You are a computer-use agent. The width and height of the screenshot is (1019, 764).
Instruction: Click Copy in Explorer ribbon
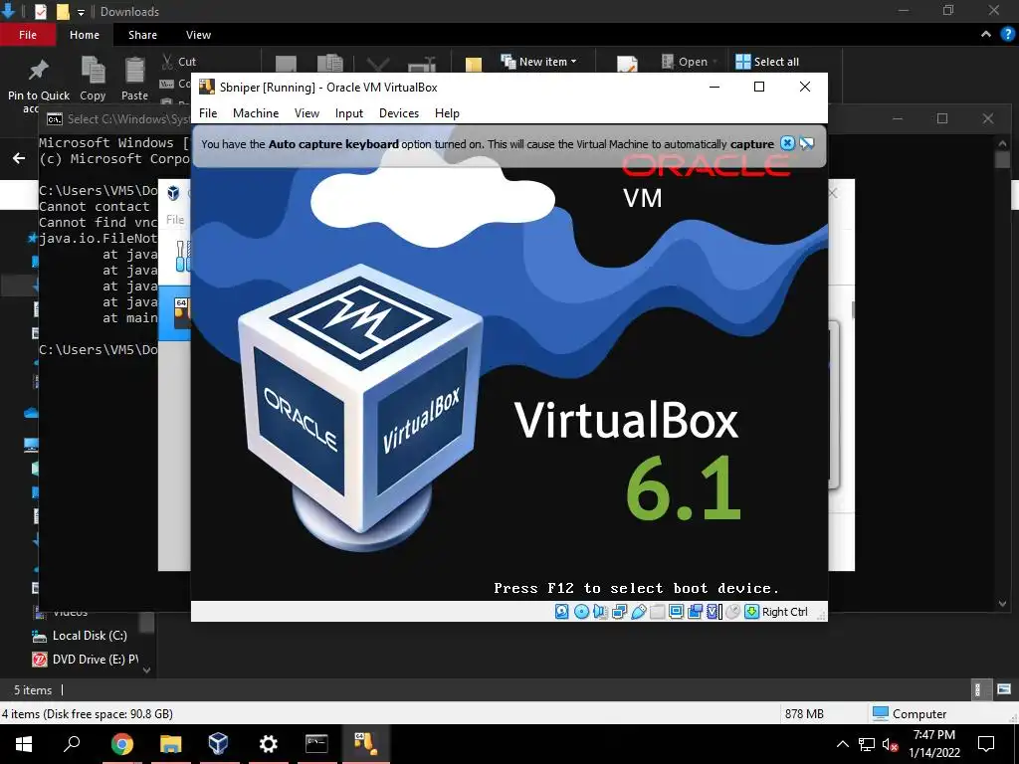(x=93, y=78)
